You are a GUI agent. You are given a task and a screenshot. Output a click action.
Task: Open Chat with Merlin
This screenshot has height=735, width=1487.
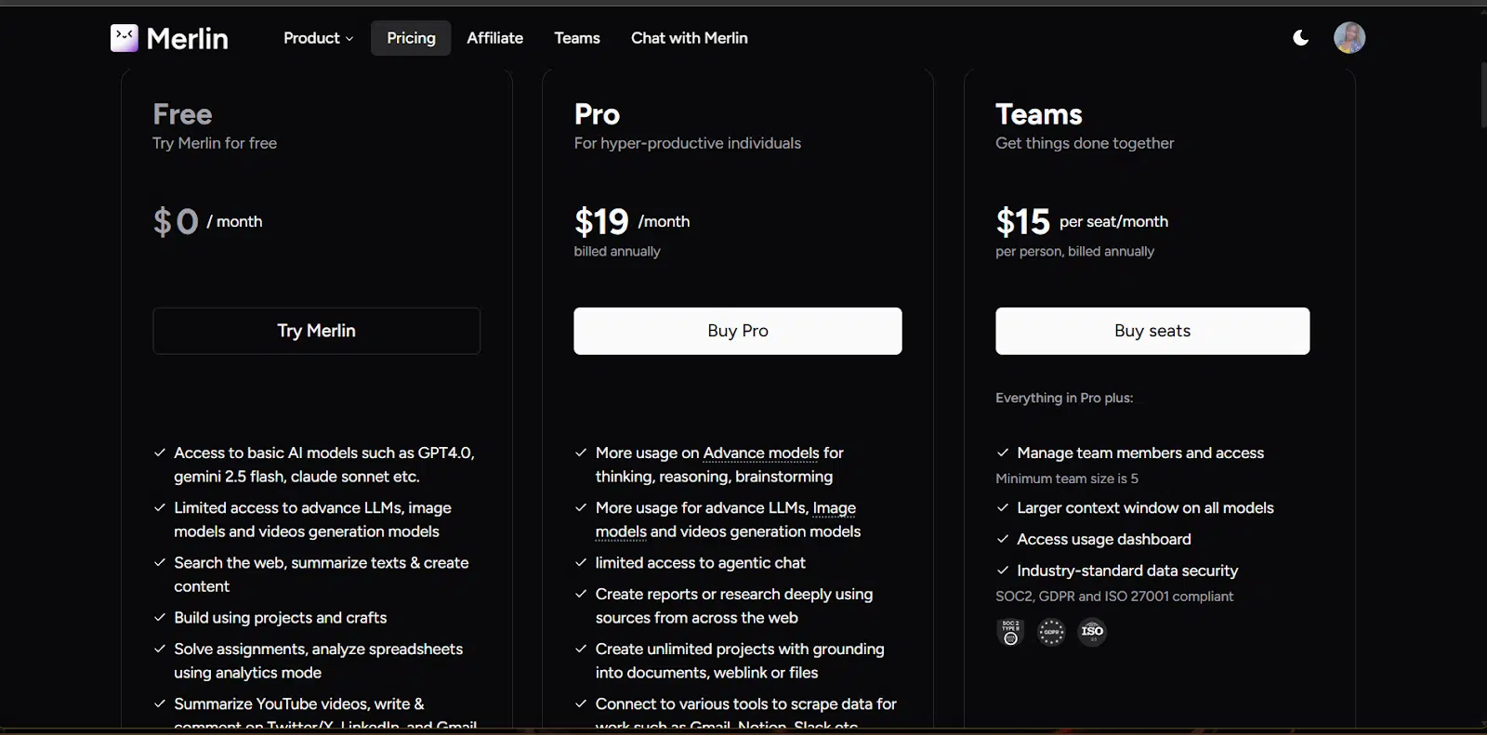690,38
